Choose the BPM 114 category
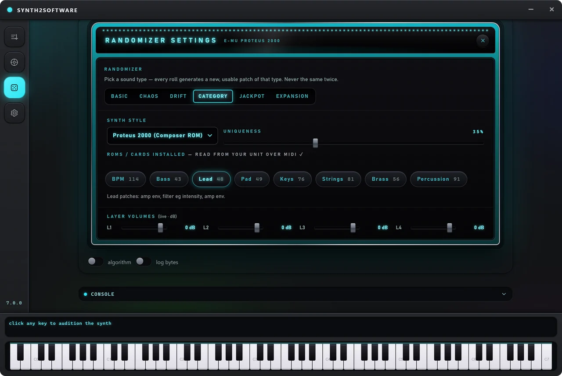 coord(126,179)
